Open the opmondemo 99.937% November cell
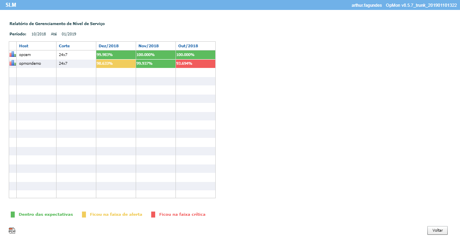 click(x=156, y=64)
